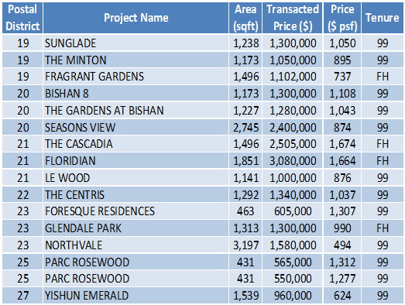
Task: Click postal district 22 cell
Action: [x=22, y=194]
